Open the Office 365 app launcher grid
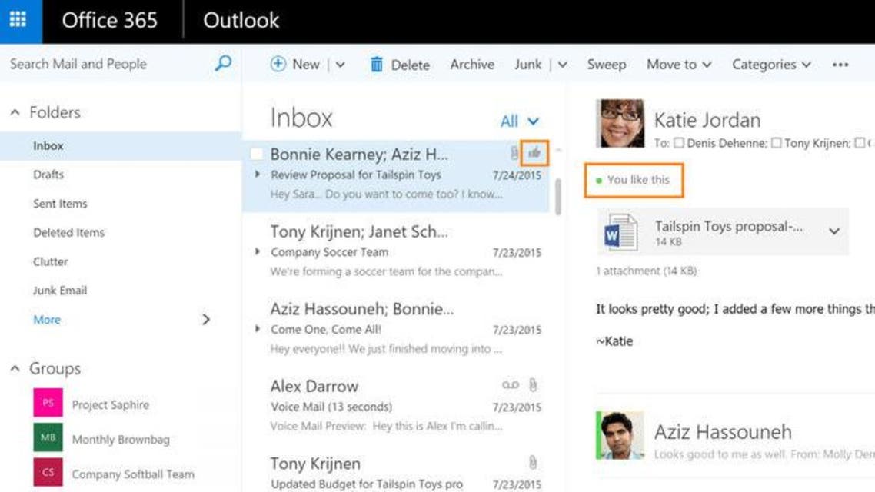The height and width of the screenshot is (492, 875). (x=18, y=19)
